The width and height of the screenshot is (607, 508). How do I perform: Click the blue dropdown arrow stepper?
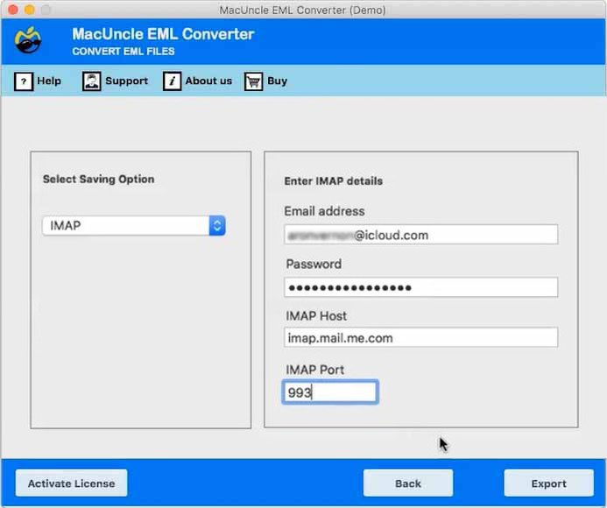tap(217, 225)
